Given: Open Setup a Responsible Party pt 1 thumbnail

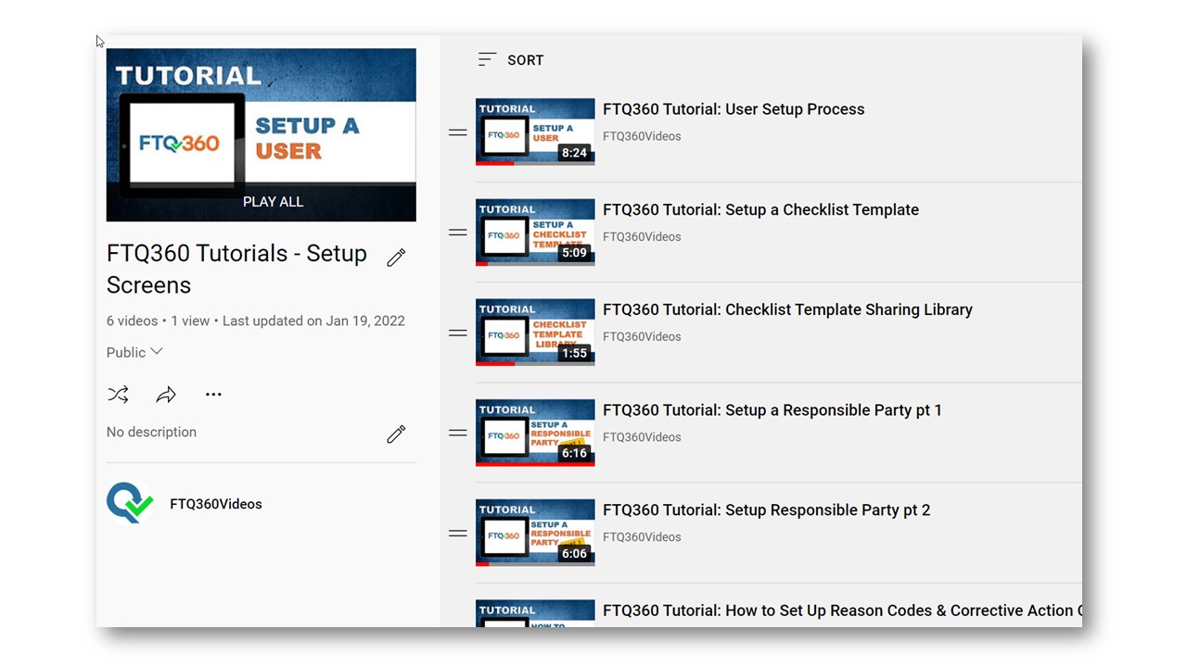Looking at the screenshot, I should pos(535,432).
